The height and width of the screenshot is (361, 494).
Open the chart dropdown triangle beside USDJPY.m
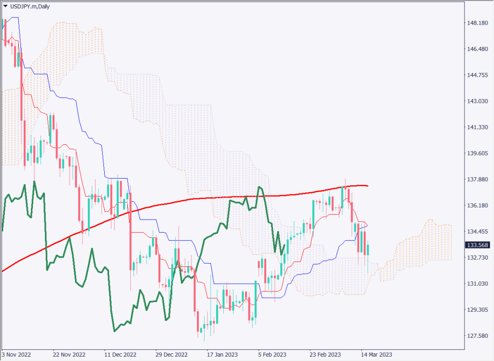coord(5,6)
